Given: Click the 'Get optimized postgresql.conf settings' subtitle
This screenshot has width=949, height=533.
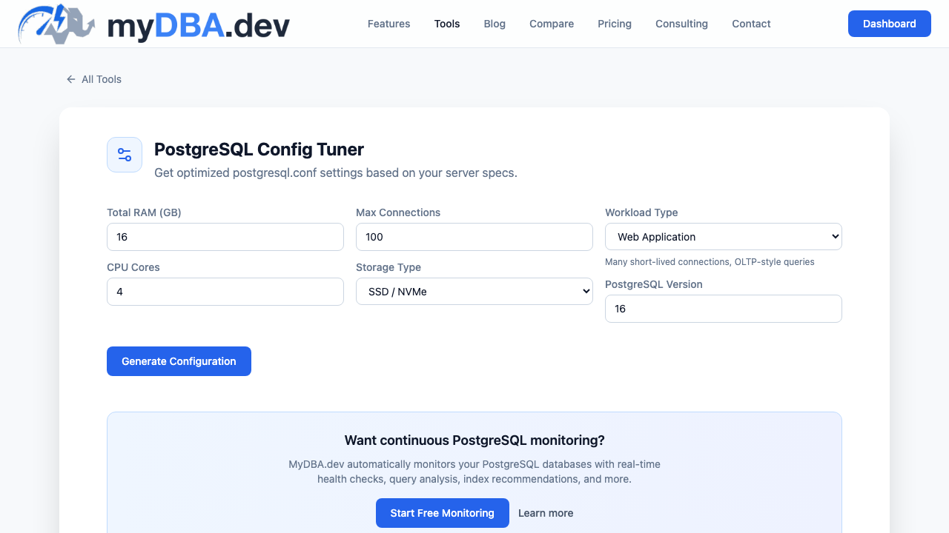Looking at the screenshot, I should [336, 173].
